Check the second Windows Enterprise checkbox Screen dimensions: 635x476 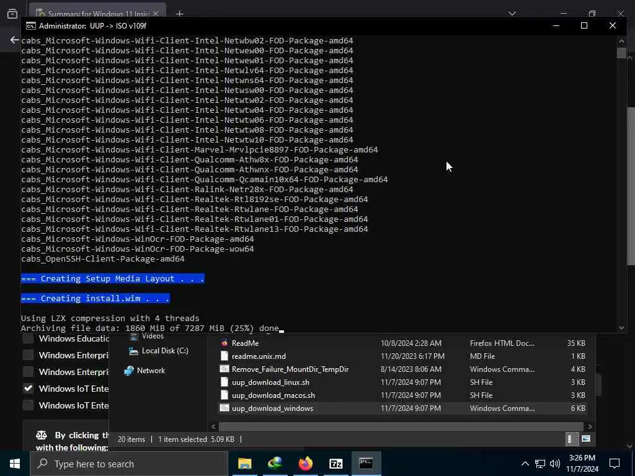[28, 372]
